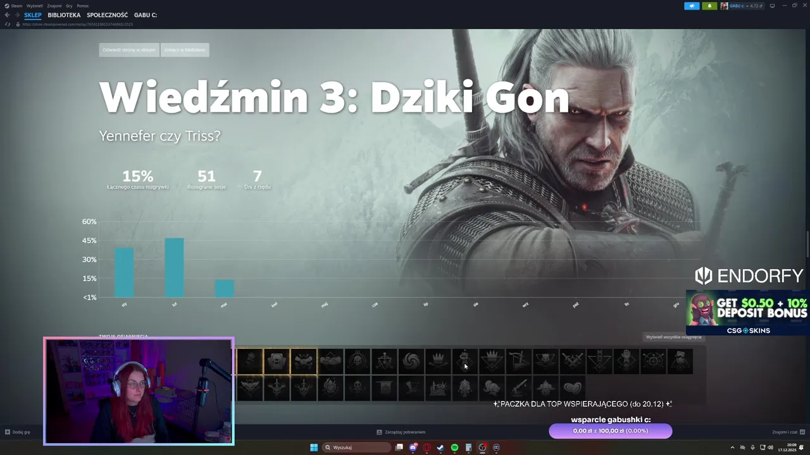The image size is (810, 455).
Task: Open the GABU C: profile tab
Action: tap(146, 15)
